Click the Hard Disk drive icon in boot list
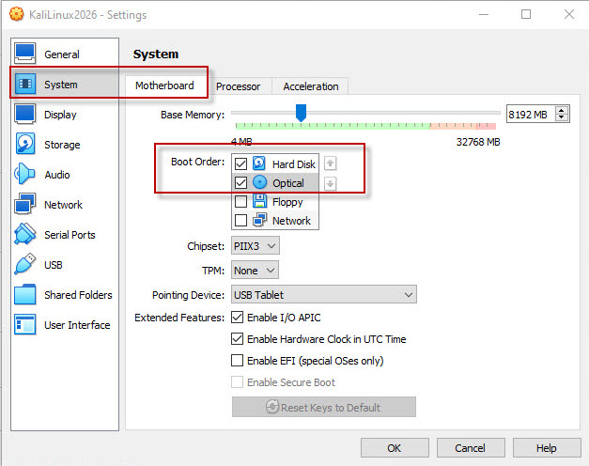Image resolution: width=589 pixels, height=466 pixels. [x=259, y=163]
